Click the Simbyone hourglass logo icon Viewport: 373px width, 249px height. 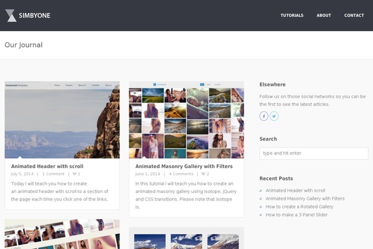point(11,16)
